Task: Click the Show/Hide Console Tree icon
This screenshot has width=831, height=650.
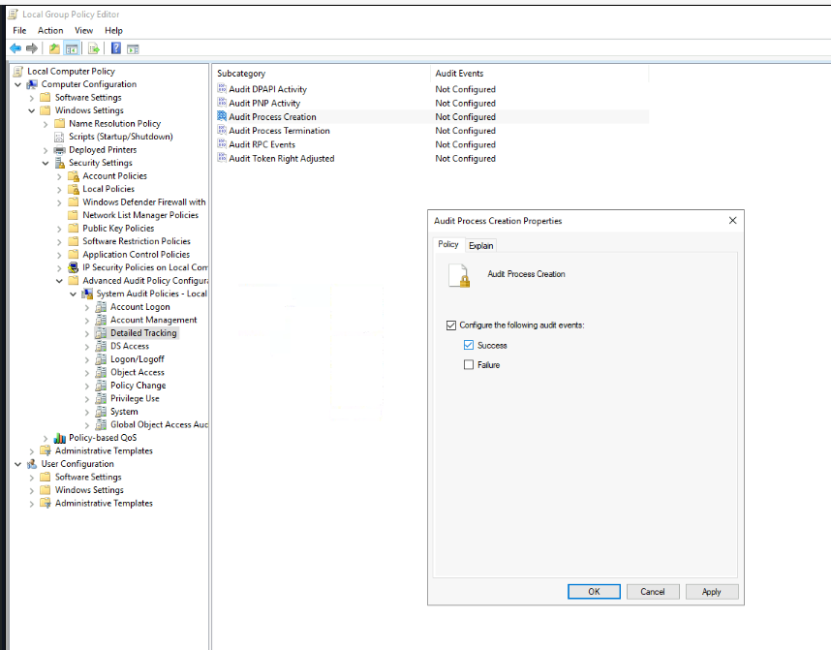Action: click(x=72, y=48)
